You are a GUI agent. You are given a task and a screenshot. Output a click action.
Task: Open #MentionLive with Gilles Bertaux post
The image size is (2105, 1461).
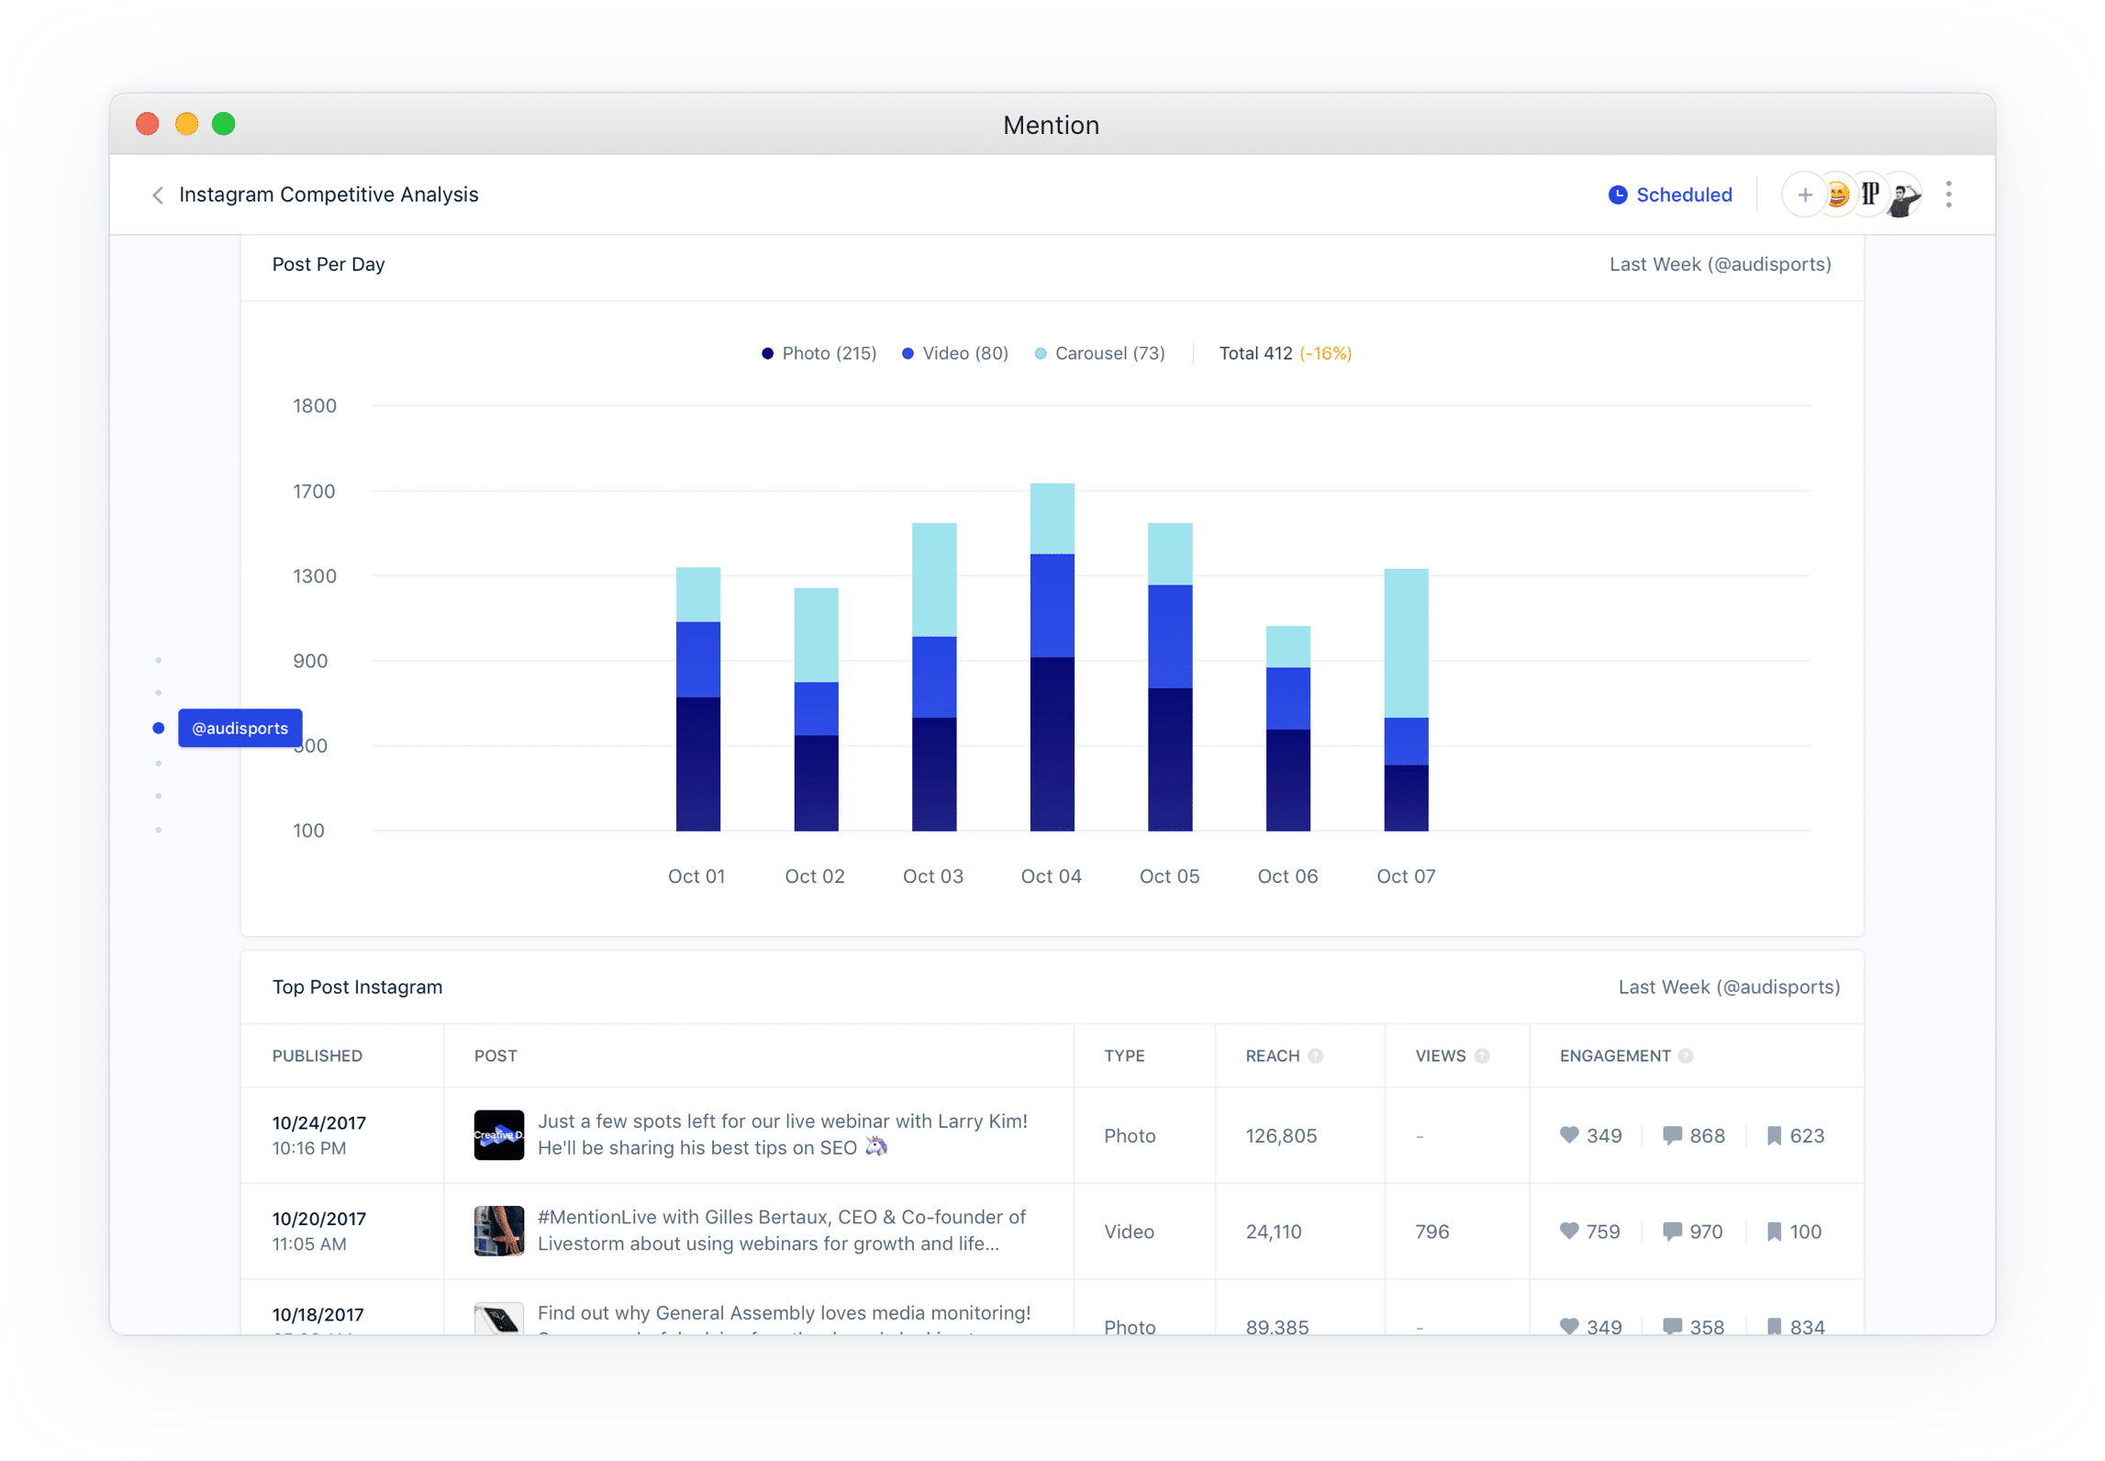781,1230
